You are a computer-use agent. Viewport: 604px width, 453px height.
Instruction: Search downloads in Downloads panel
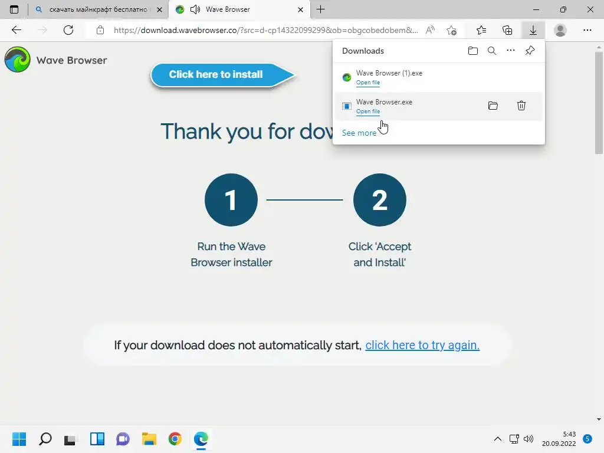coord(492,51)
